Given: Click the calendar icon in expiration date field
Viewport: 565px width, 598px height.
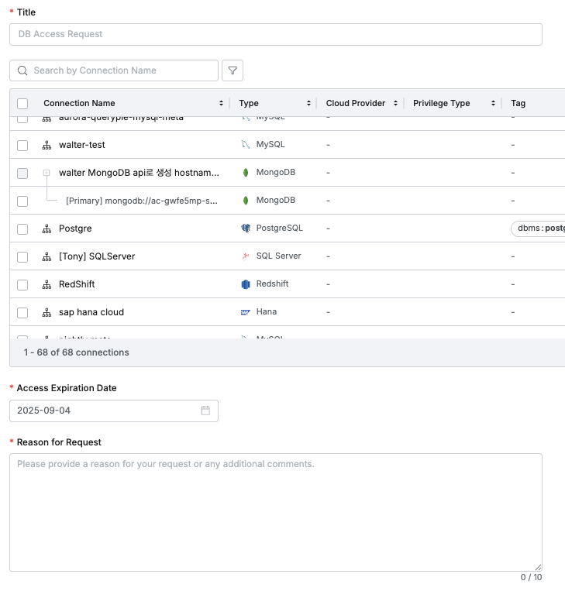Looking at the screenshot, I should tap(205, 411).
